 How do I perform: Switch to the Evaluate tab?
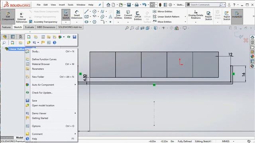tap(29, 27)
